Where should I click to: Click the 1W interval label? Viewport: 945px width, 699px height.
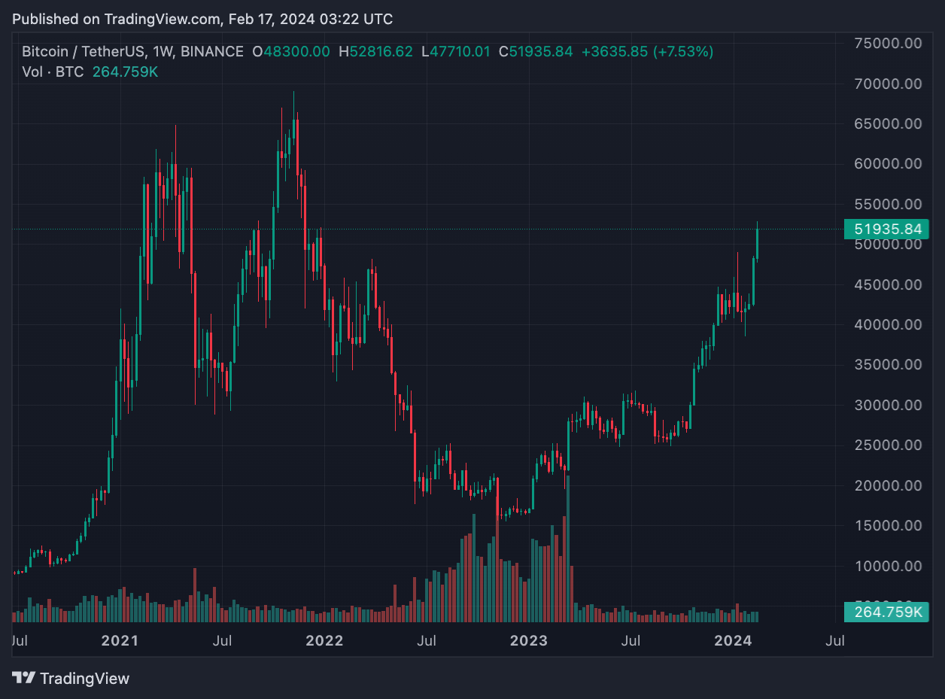[x=163, y=52]
